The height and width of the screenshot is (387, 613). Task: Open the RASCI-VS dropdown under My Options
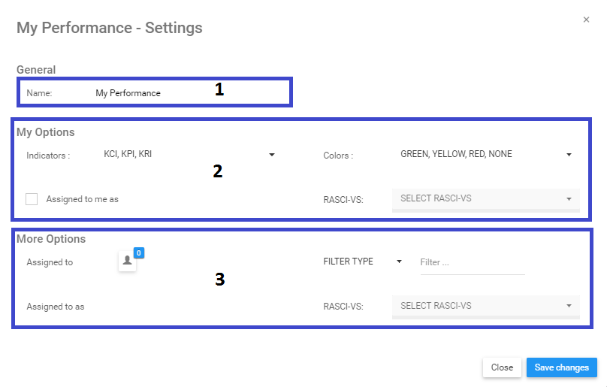click(x=485, y=199)
